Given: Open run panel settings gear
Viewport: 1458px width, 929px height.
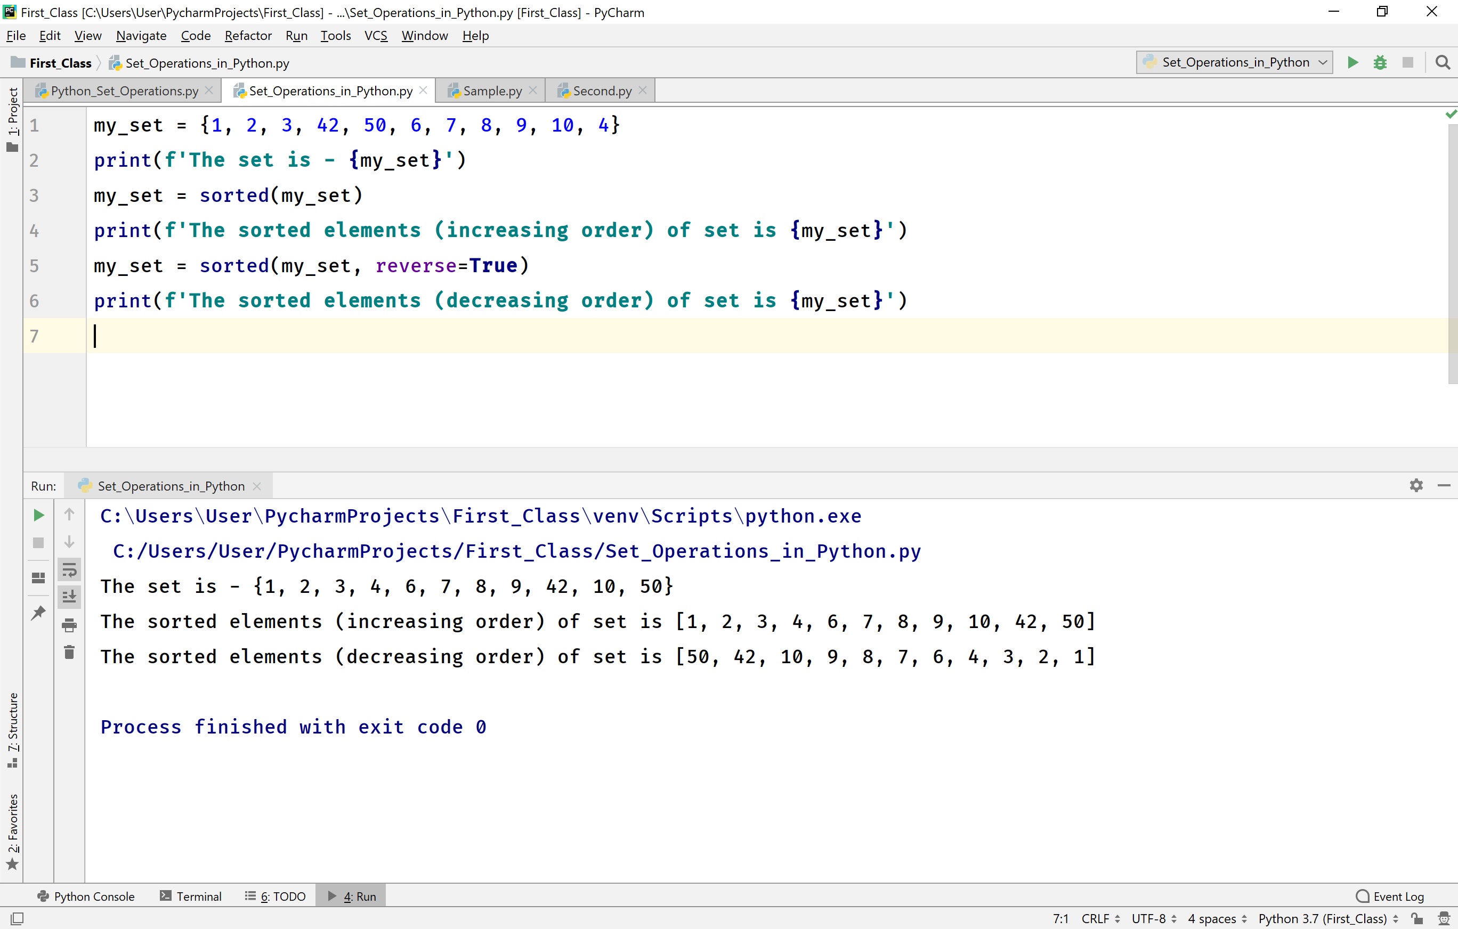Looking at the screenshot, I should [x=1416, y=485].
